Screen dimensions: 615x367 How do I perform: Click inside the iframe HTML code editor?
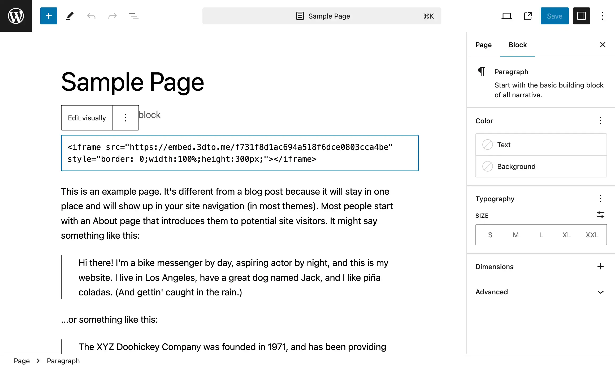(x=240, y=153)
